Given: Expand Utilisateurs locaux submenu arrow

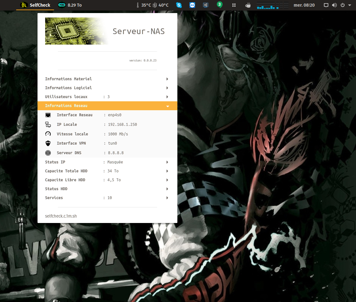Looking at the screenshot, I should (x=167, y=97).
